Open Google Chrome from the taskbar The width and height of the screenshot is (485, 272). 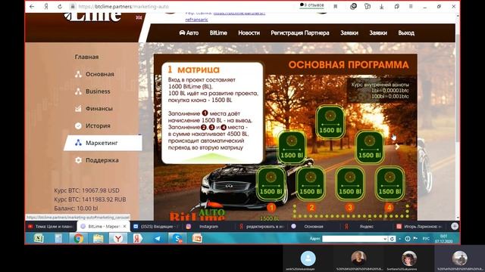pos(78,239)
